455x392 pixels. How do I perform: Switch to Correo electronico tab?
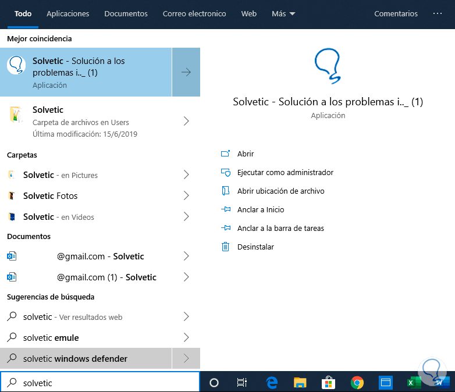194,13
